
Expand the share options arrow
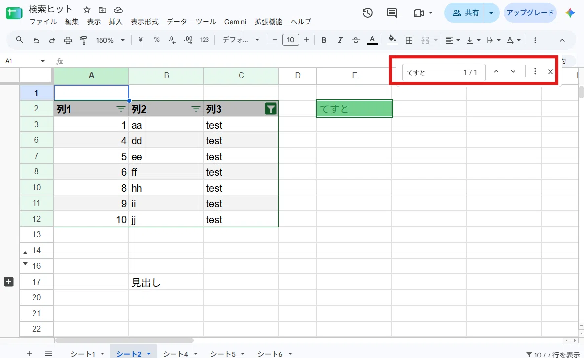(491, 13)
